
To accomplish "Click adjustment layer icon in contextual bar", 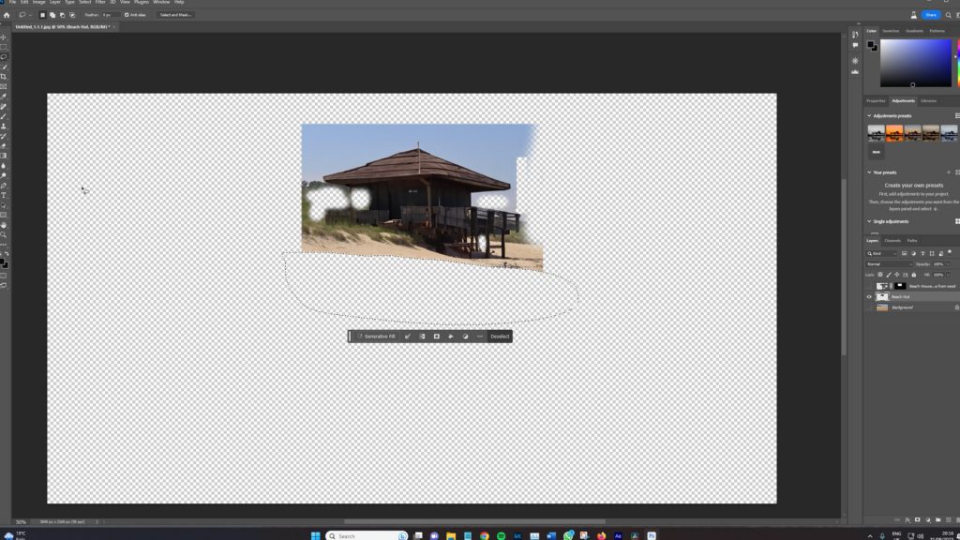I will point(465,337).
